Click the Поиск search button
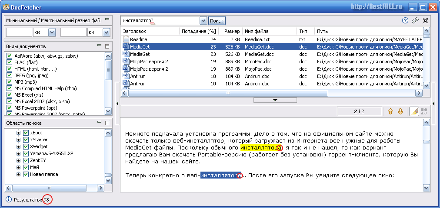 coord(216,21)
